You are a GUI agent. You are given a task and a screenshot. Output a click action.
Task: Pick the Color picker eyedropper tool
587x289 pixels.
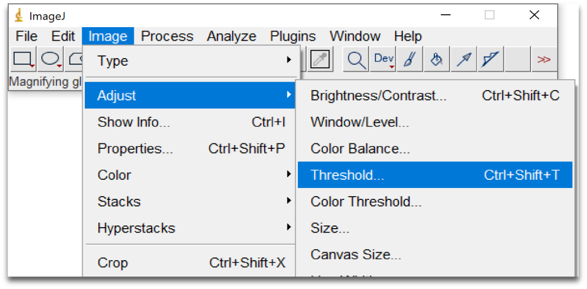(x=321, y=60)
